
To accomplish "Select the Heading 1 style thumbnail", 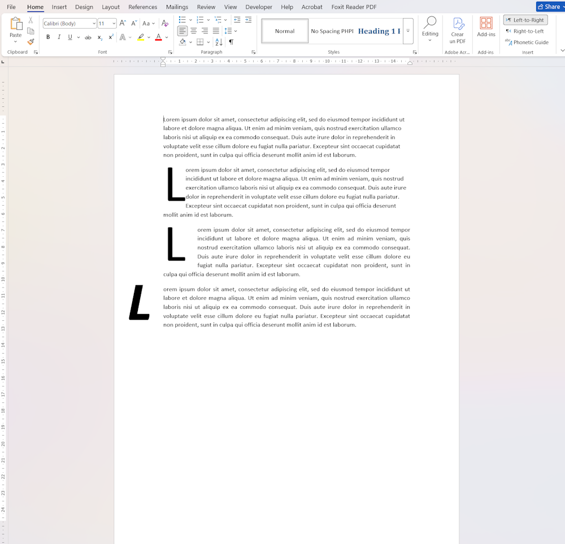I will [379, 31].
